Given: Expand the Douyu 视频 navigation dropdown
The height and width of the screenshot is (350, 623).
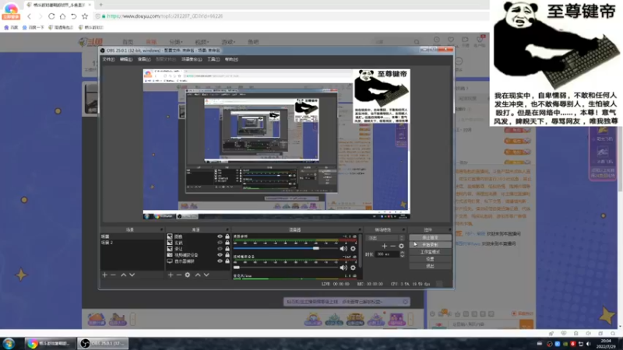Looking at the screenshot, I should click(x=202, y=42).
